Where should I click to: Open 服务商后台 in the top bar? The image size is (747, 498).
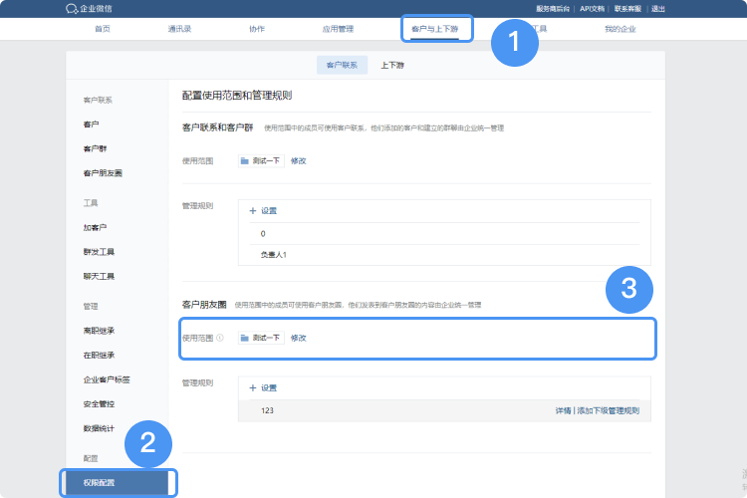[x=554, y=8]
